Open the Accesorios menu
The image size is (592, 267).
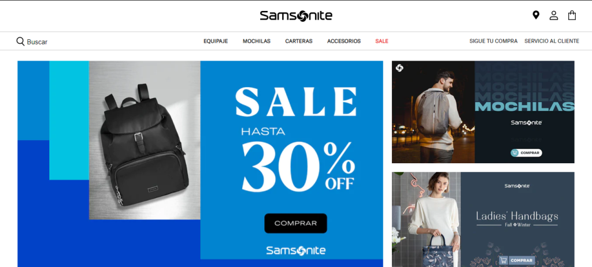click(x=343, y=41)
